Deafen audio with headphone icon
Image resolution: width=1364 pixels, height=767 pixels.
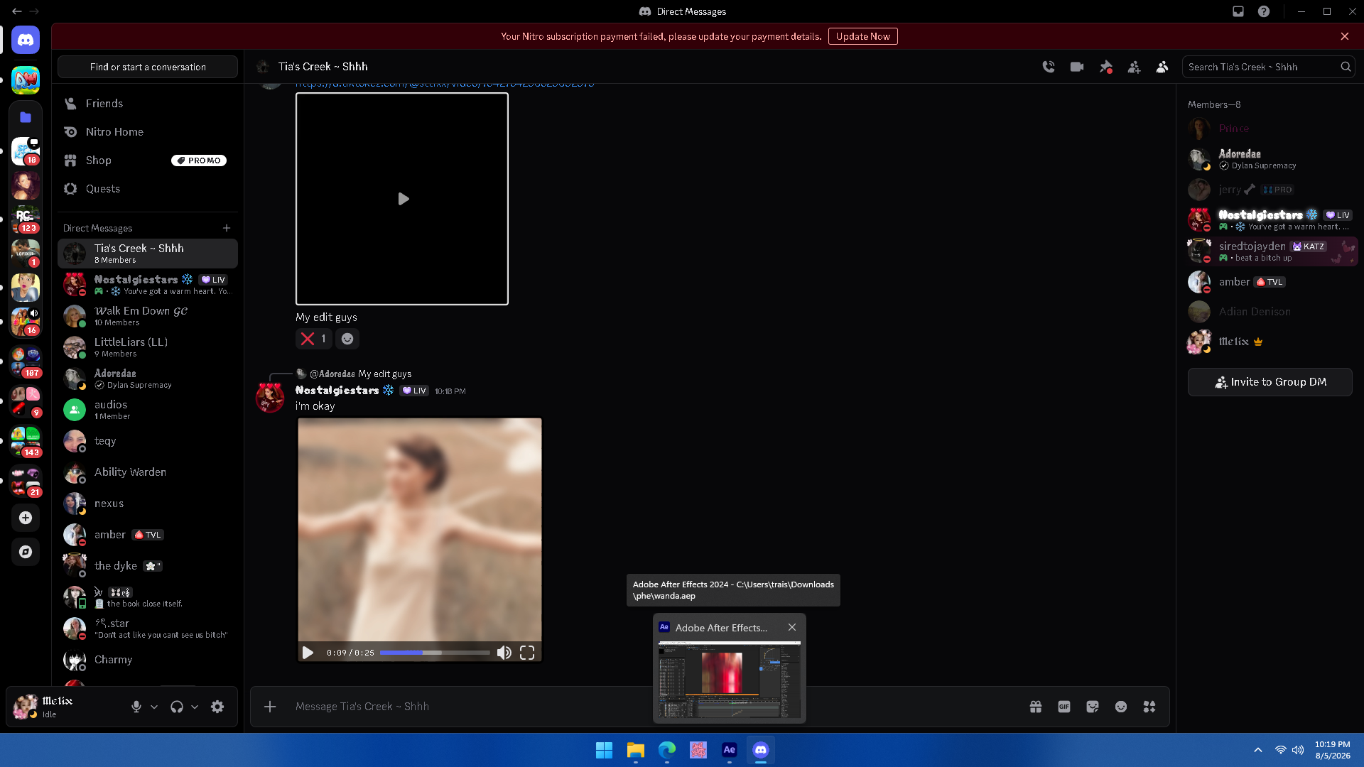click(x=177, y=707)
